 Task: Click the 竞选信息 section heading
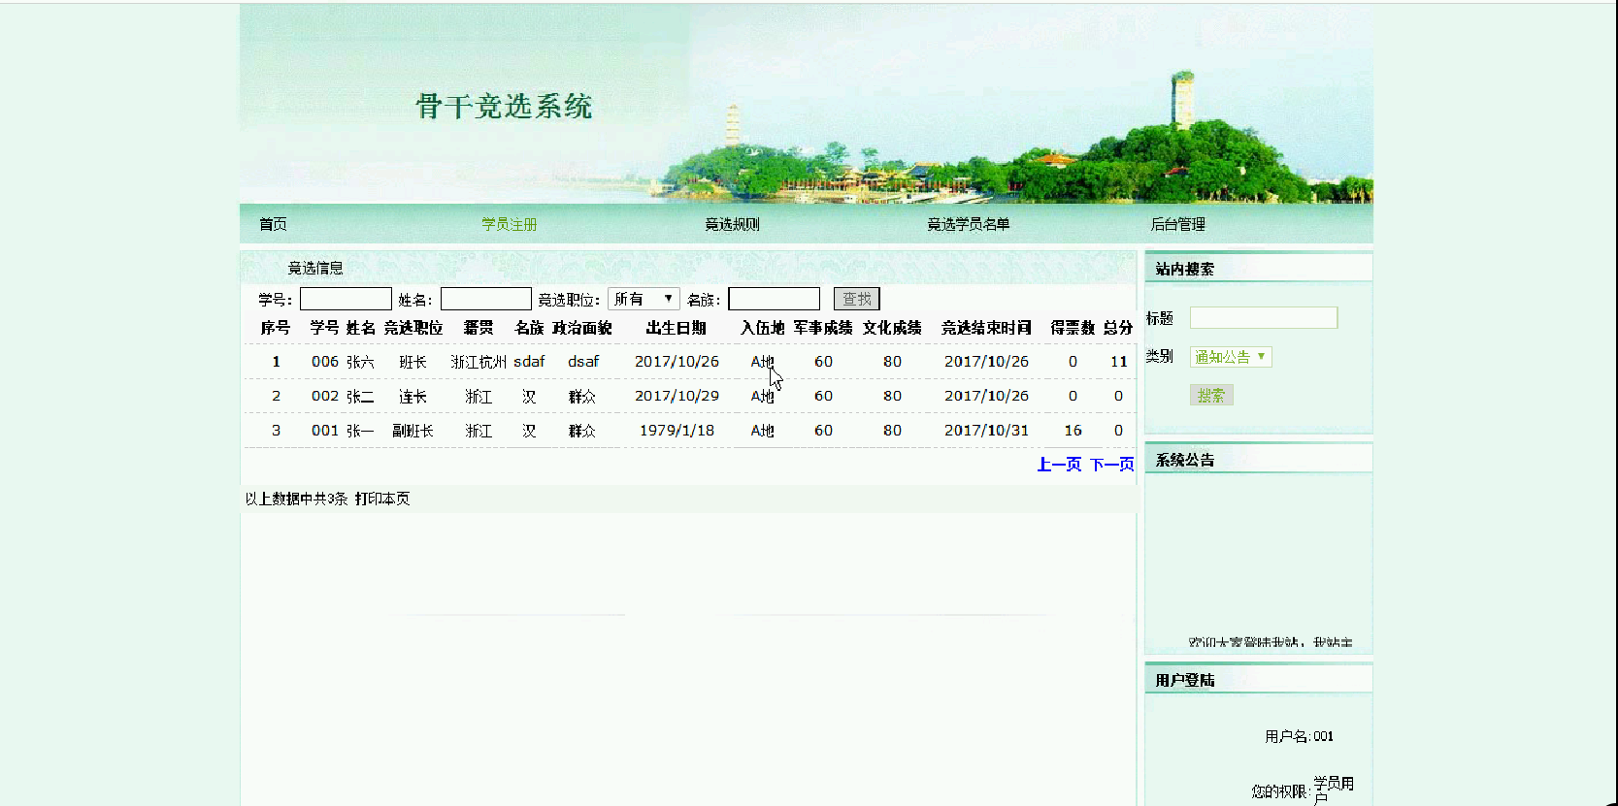tap(315, 268)
